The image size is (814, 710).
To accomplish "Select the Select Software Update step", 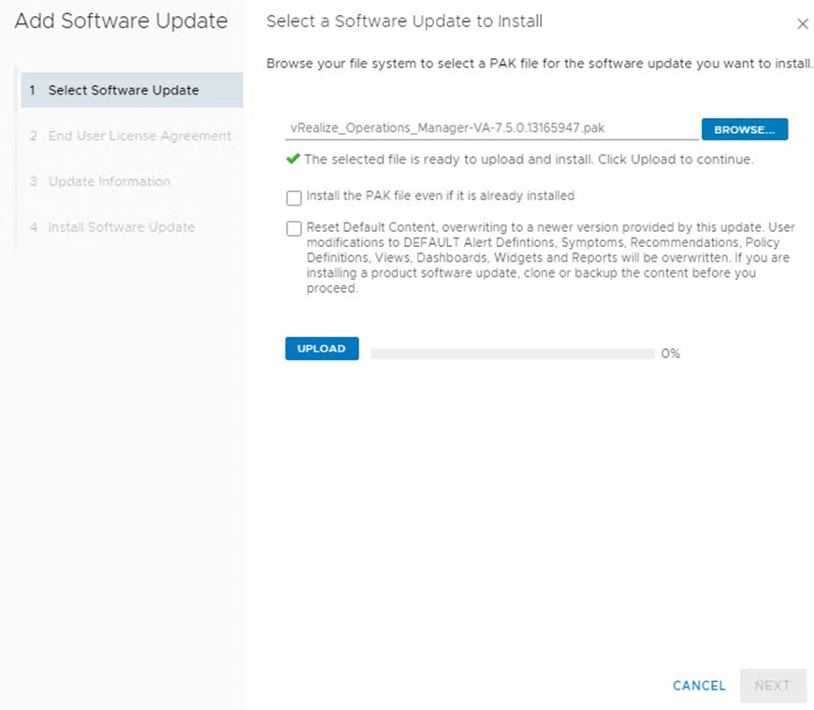I will (132, 90).
